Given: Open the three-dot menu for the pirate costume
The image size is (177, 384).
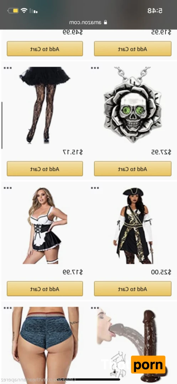Looking at the screenshot, I should point(95,188).
